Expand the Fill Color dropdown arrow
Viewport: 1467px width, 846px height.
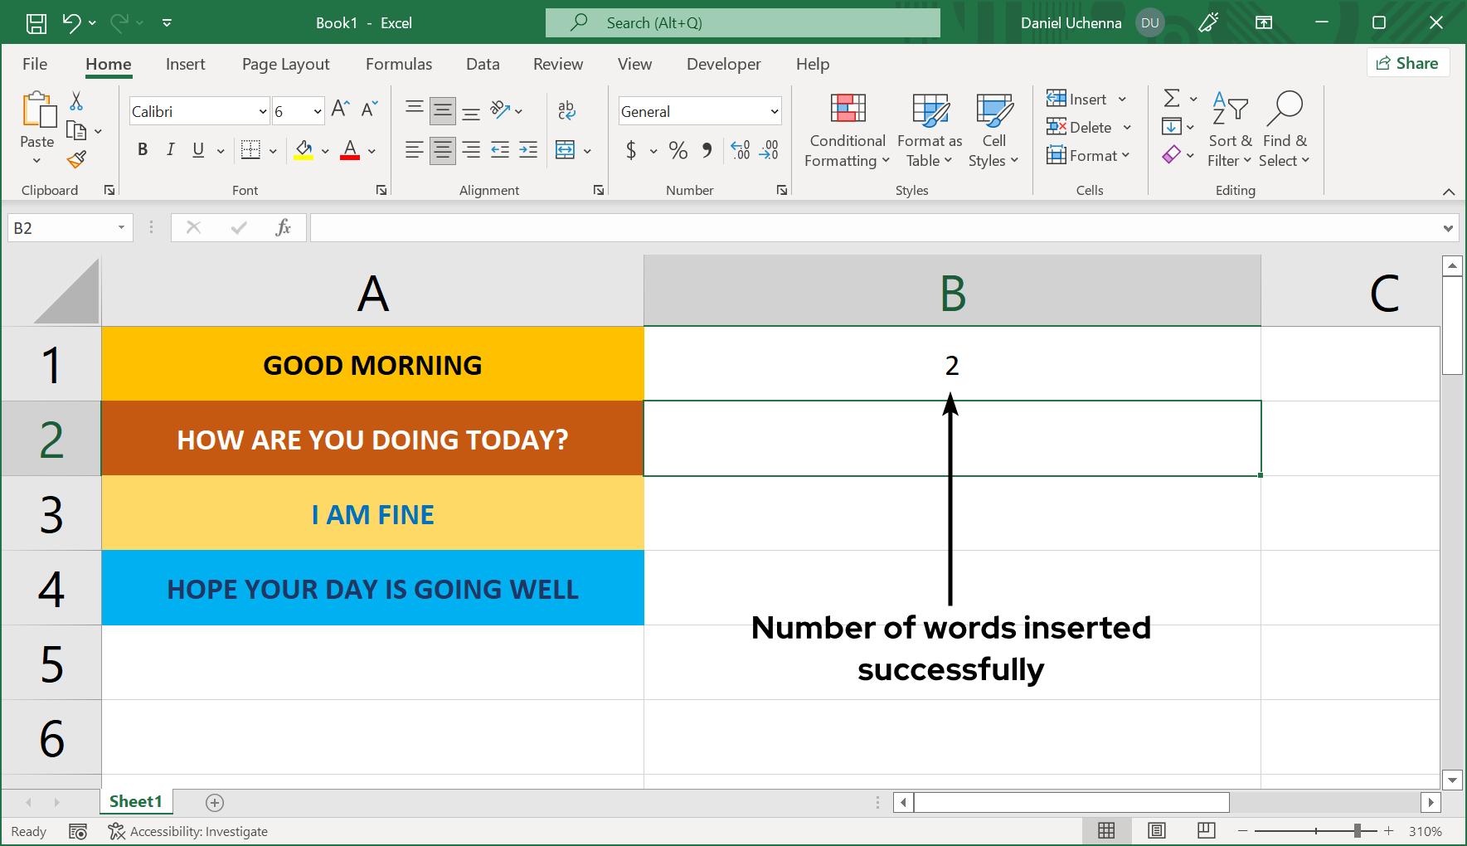click(324, 150)
